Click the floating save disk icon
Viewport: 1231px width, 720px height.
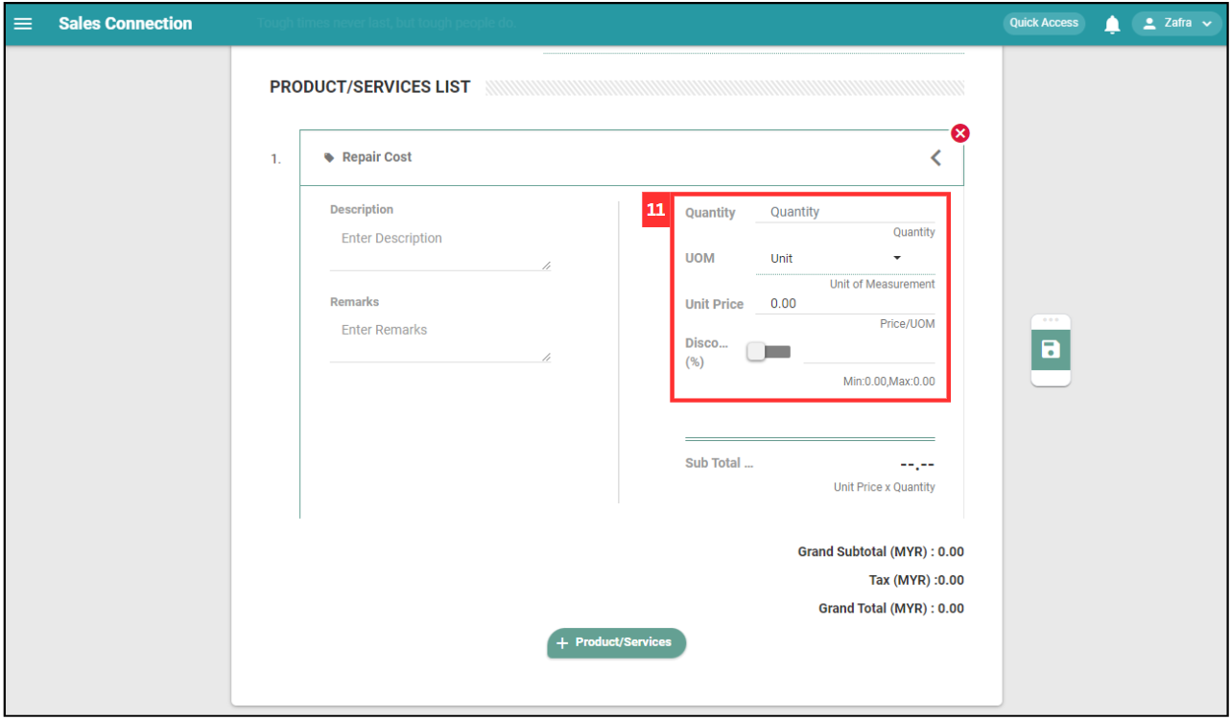click(1051, 349)
